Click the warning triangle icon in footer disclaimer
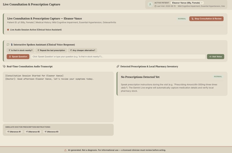This screenshot has width=232, height=153. pyautogui.click(x=65, y=150)
